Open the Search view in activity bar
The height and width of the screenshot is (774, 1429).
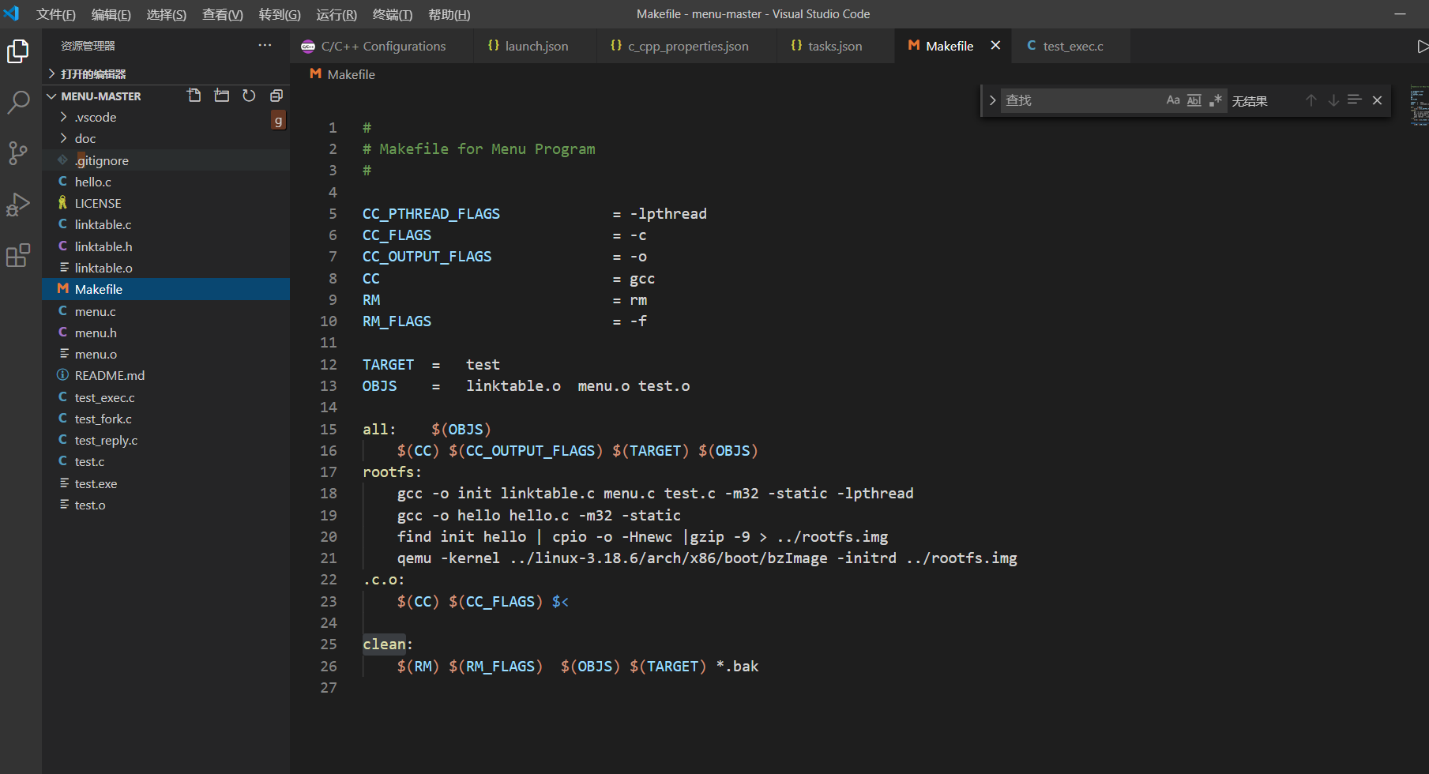point(18,102)
